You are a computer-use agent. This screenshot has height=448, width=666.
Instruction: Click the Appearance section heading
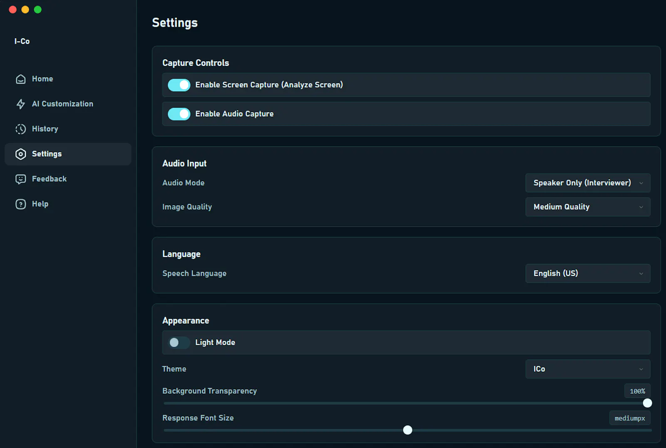(x=186, y=321)
